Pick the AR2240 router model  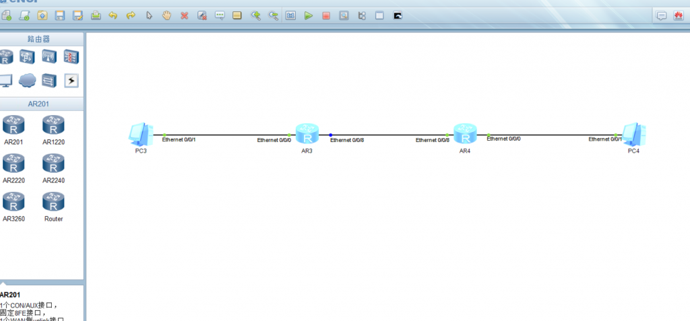point(53,168)
